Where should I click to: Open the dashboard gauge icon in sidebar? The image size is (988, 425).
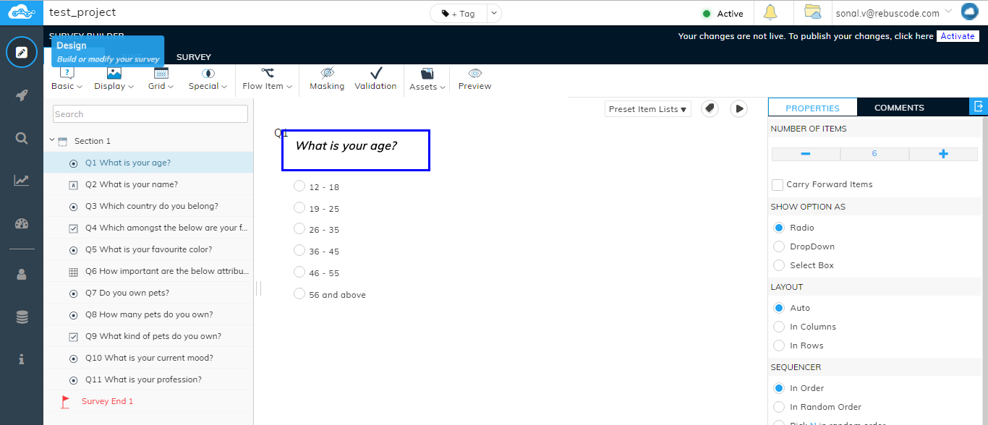click(x=22, y=224)
